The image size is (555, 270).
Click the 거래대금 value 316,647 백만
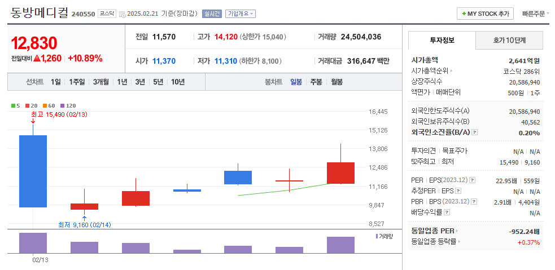(368, 61)
